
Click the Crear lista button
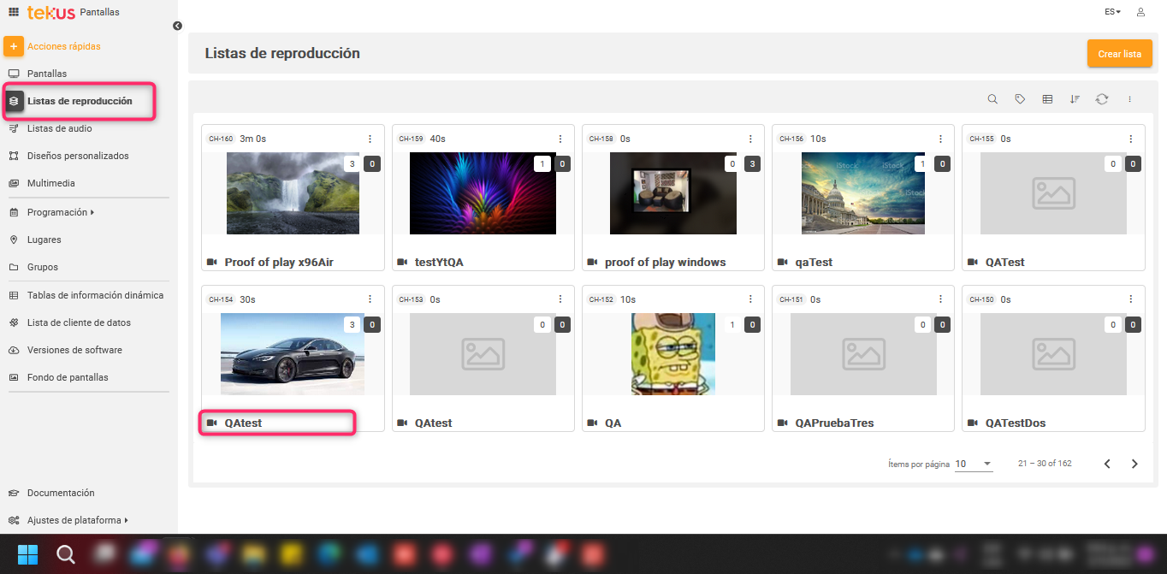1119,53
